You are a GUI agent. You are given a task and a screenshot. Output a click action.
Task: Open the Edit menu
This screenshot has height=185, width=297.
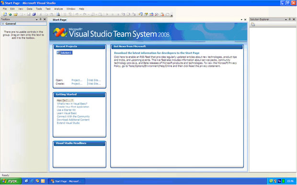click(x=12, y=9)
